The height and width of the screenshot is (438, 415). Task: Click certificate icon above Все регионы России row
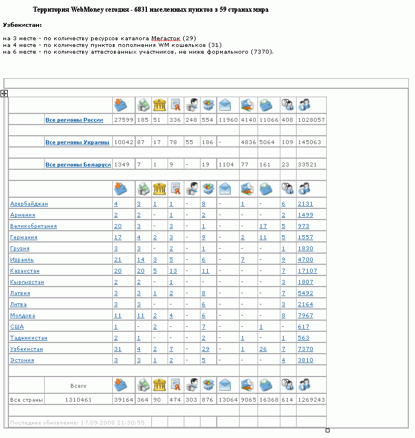pos(175,105)
